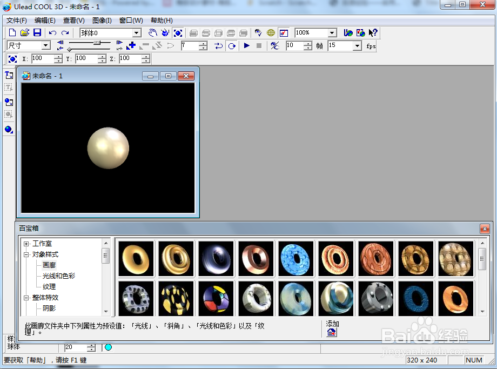Choose the gold ring gallery thumbnail
Image resolution: width=497 pixels, height=369 pixels.
tap(136, 259)
